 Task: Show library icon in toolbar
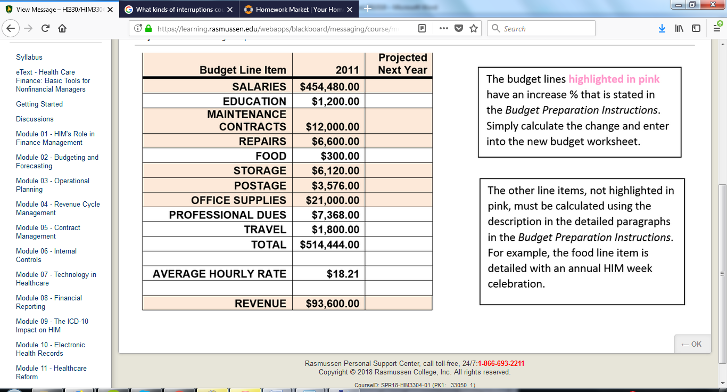(679, 29)
